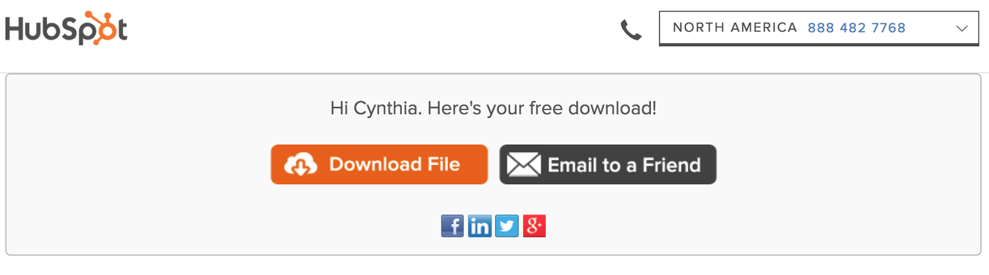Share on LinkedIn
Viewport: 989px width, 275px height.
click(480, 226)
